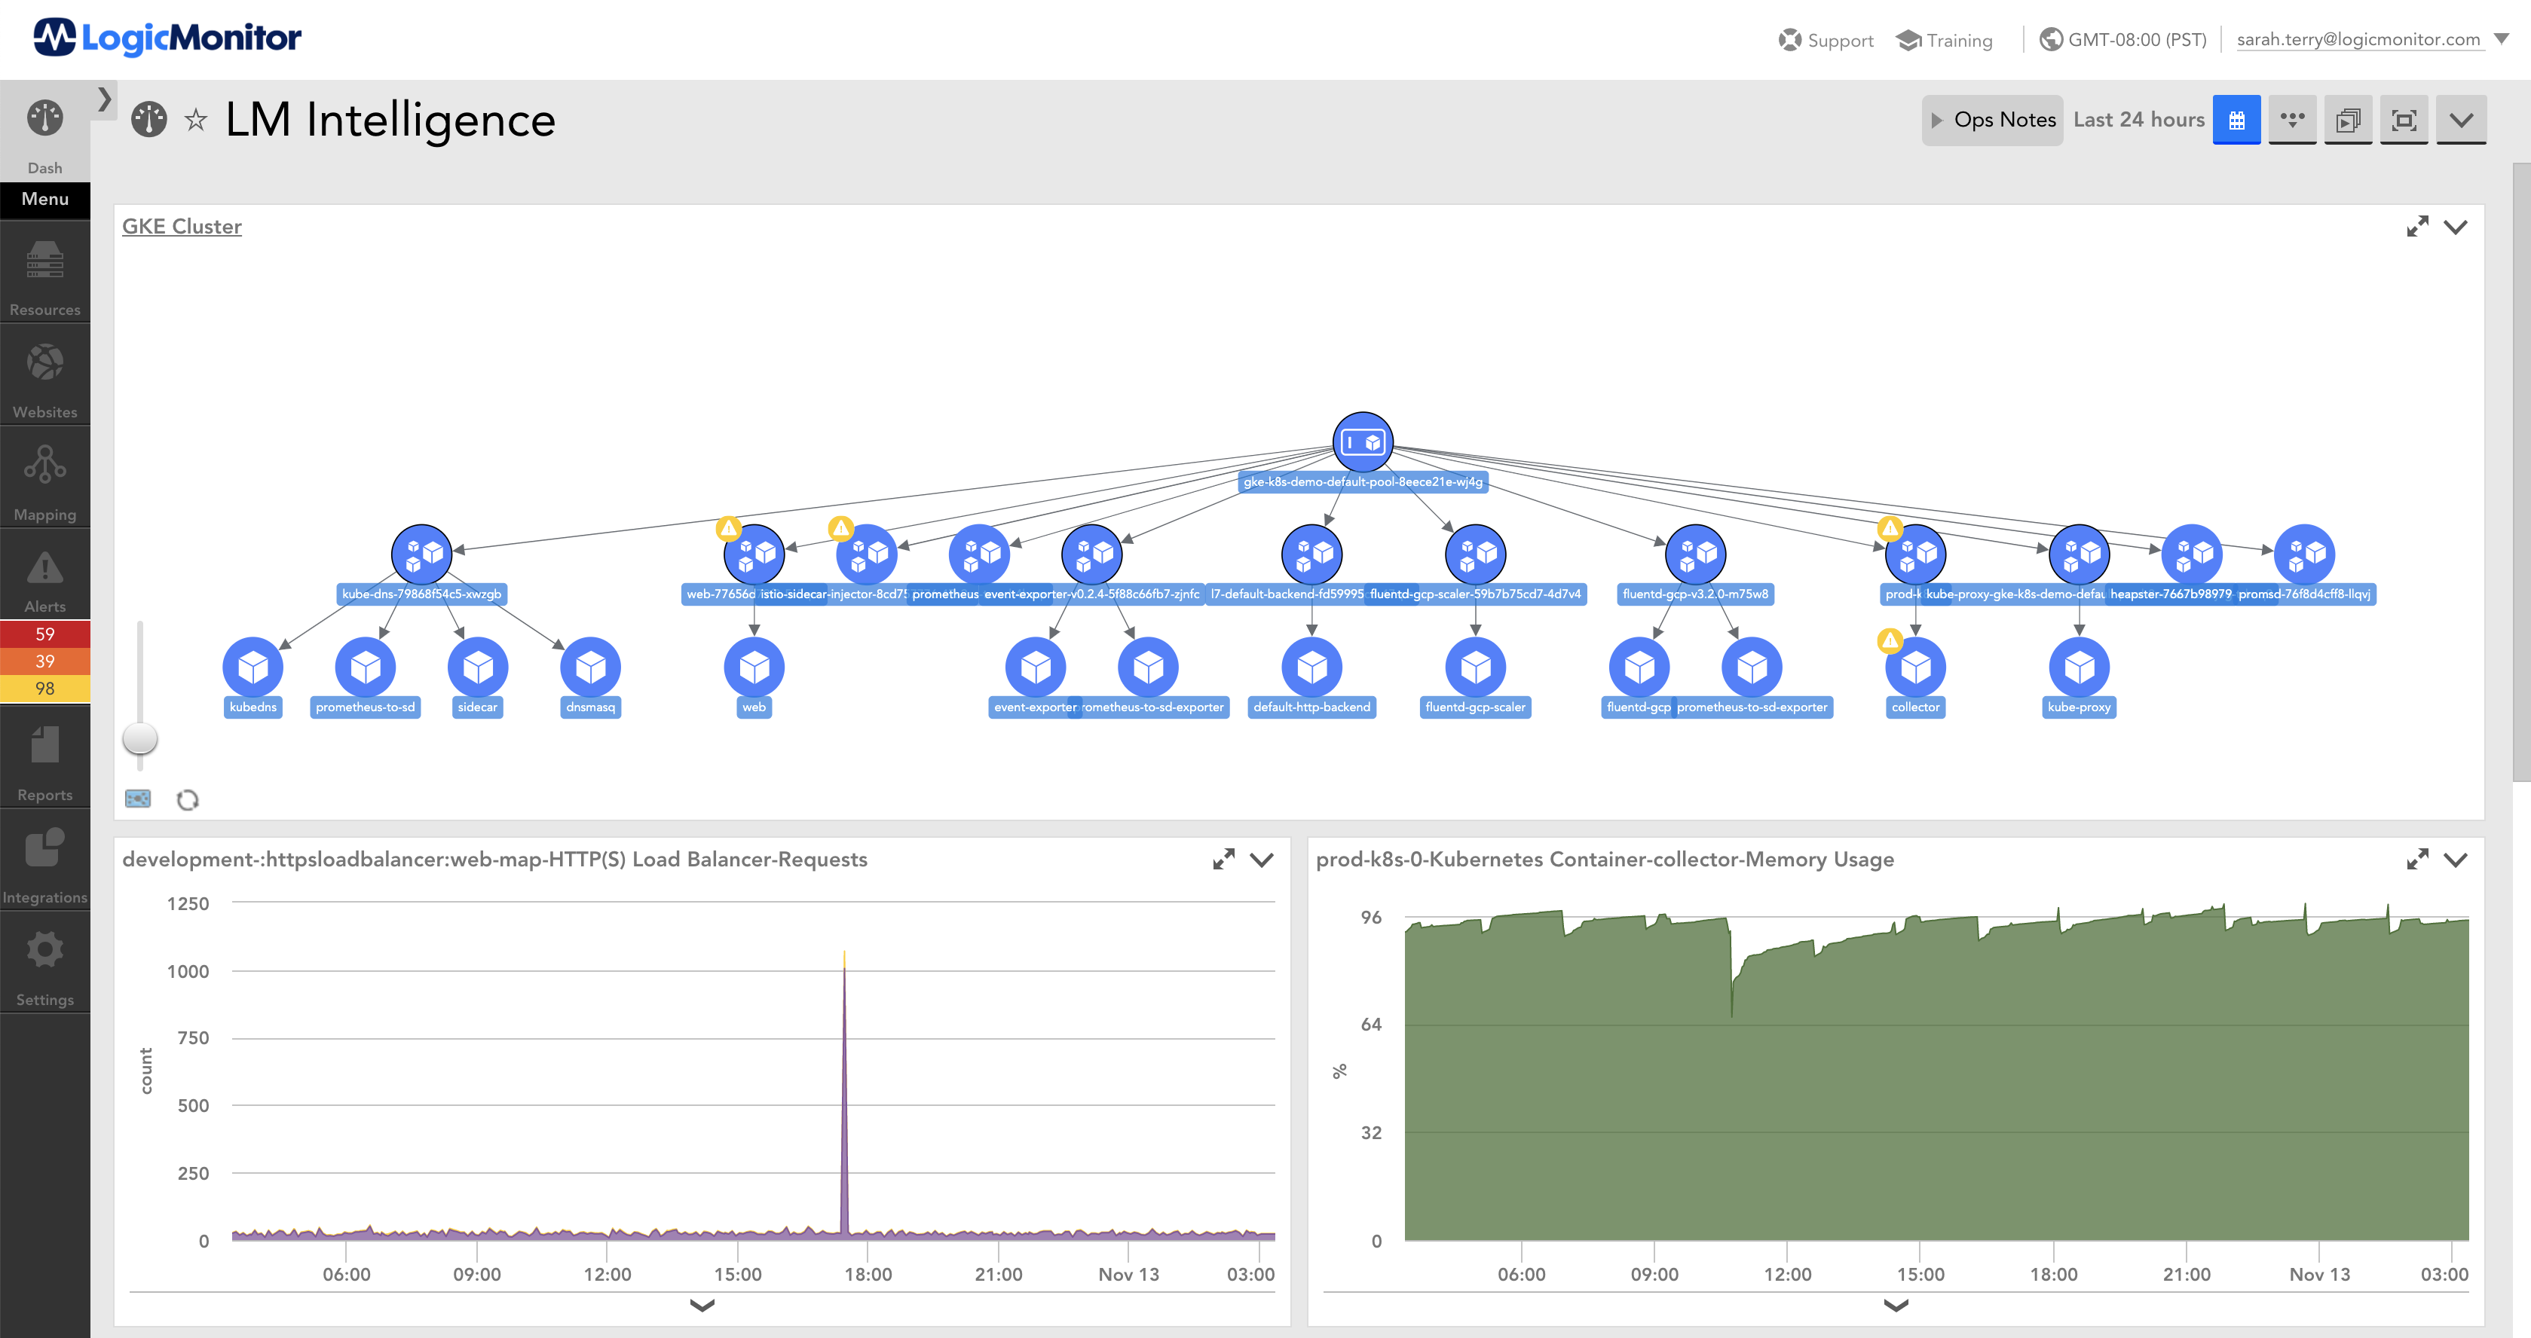The image size is (2531, 1338).
Task: Expand the GKE Cluster widget to full size
Action: coord(2417,227)
